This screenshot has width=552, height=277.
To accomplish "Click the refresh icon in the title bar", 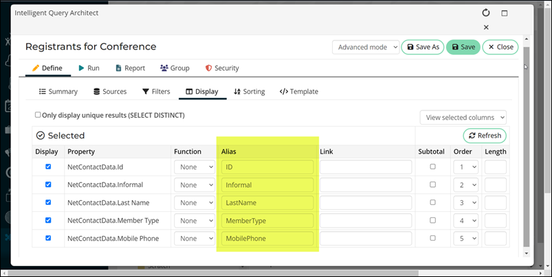I will [486, 12].
